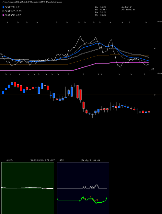The width and height of the screenshot is (162, 214).
Task: Open the green MACD indicator chart panel
Action: click(x=28, y=188)
